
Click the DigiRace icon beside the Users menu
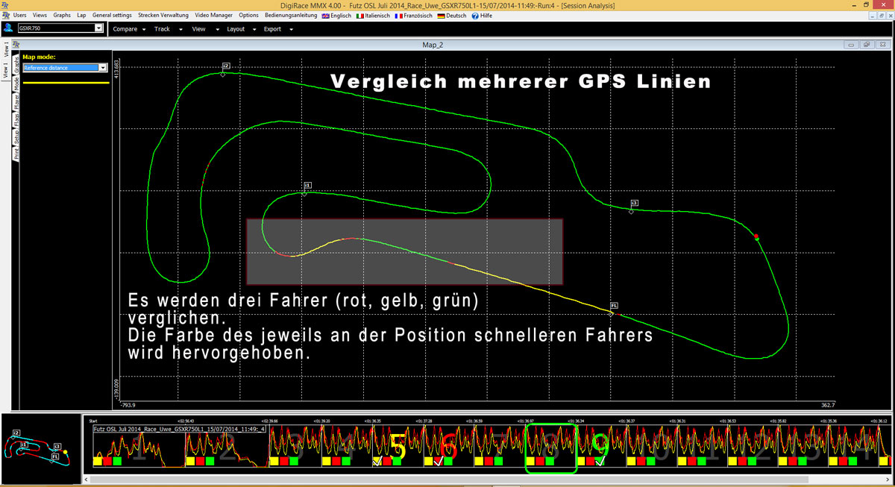[x=5, y=15]
